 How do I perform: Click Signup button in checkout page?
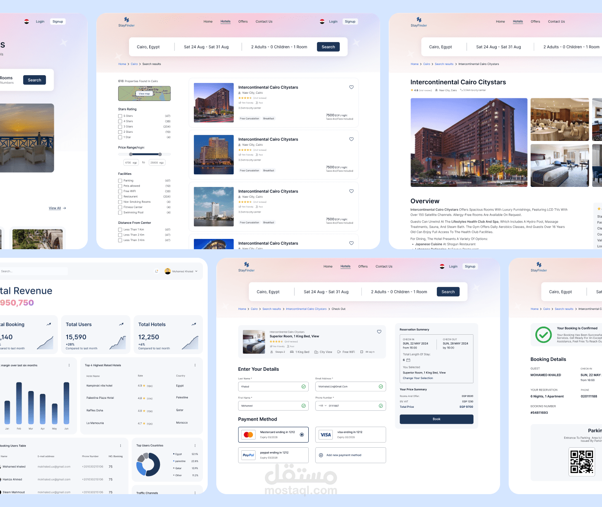pyautogui.click(x=470, y=266)
